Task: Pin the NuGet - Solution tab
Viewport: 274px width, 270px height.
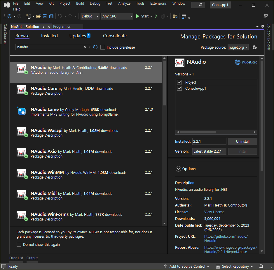Action: (x=43, y=27)
